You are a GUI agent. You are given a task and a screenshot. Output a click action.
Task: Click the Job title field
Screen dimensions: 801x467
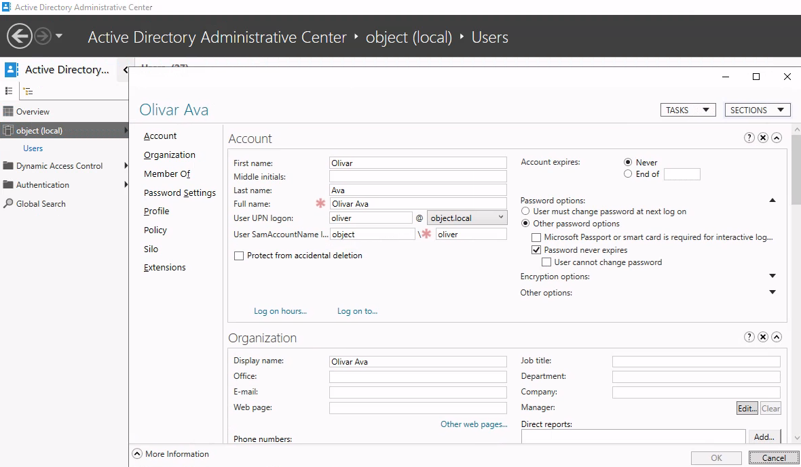(696, 361)
